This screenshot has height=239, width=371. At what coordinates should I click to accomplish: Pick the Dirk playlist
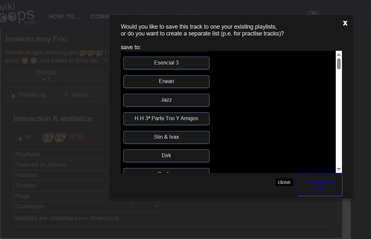coord(166,156)
